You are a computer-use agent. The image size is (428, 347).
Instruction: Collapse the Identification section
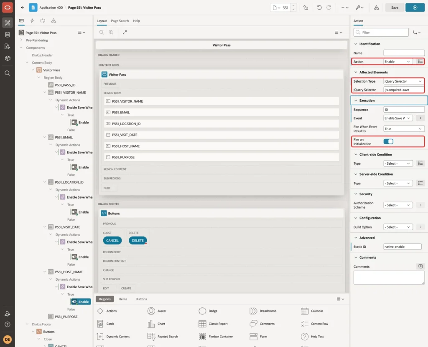click(356, 44)
